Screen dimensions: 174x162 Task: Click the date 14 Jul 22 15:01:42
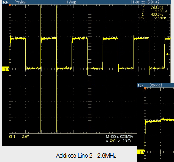point(145,2)
